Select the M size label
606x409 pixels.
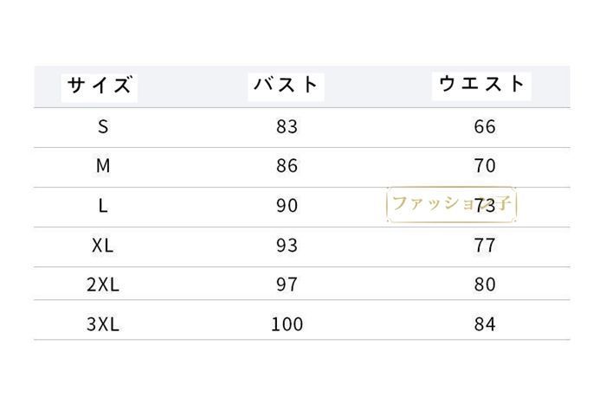click(103, 166)
